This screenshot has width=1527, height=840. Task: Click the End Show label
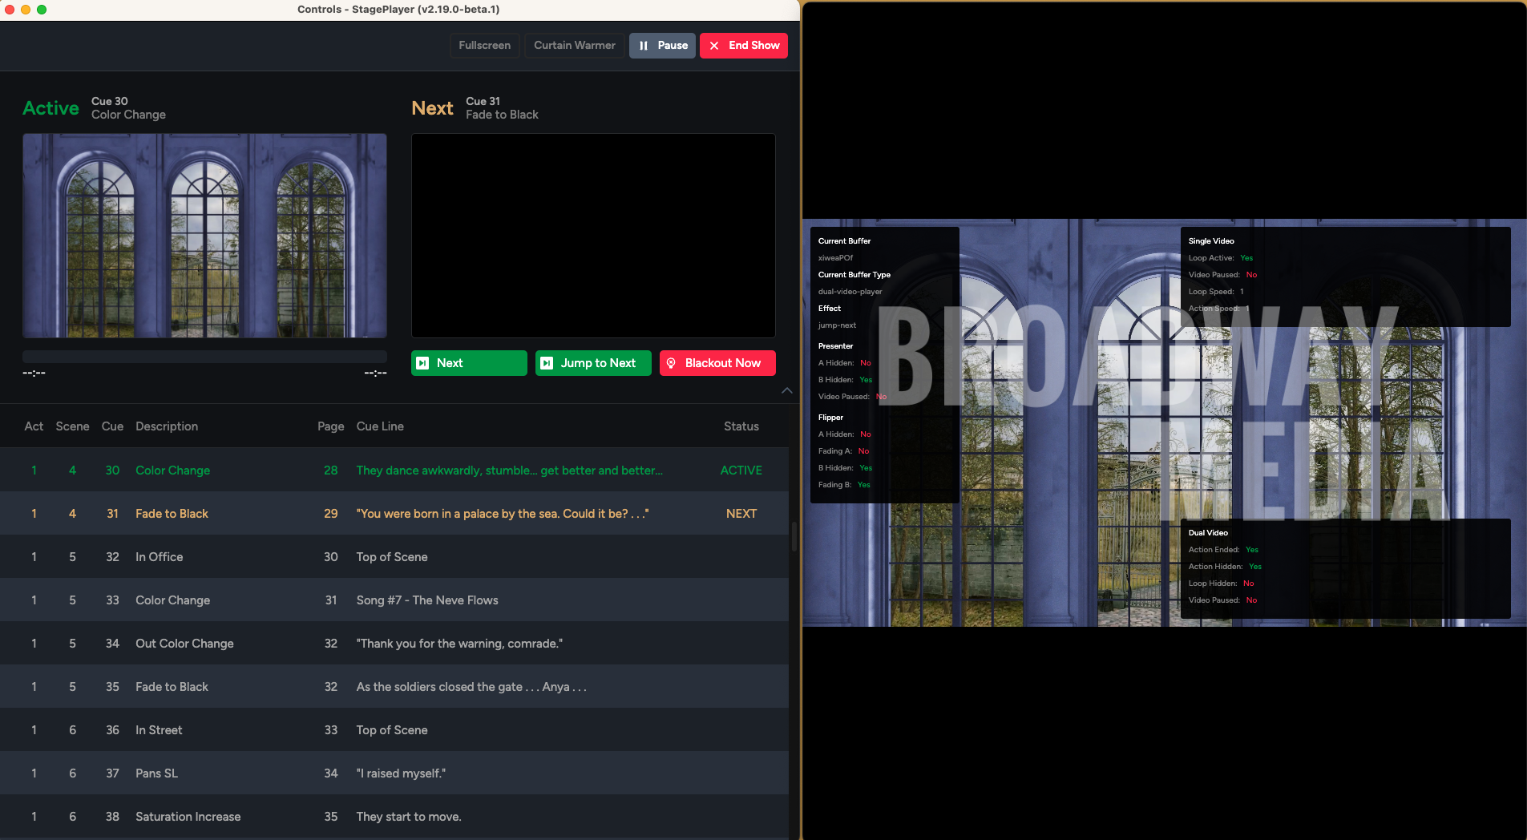tap(754, 46)
